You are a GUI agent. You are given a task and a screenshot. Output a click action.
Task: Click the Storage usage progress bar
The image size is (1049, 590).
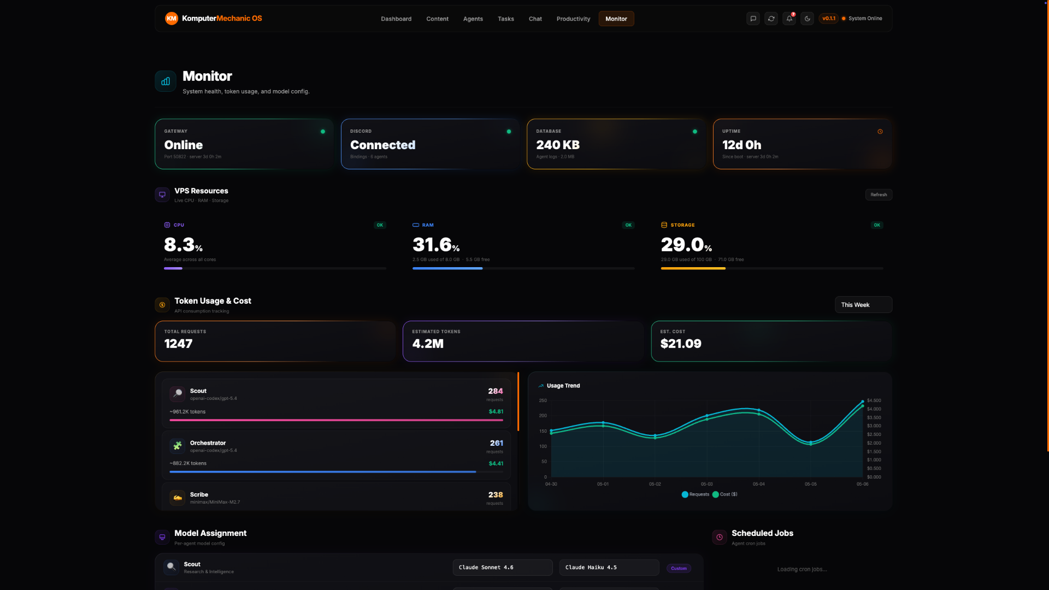pyautogui.click(x=772, y=268)
